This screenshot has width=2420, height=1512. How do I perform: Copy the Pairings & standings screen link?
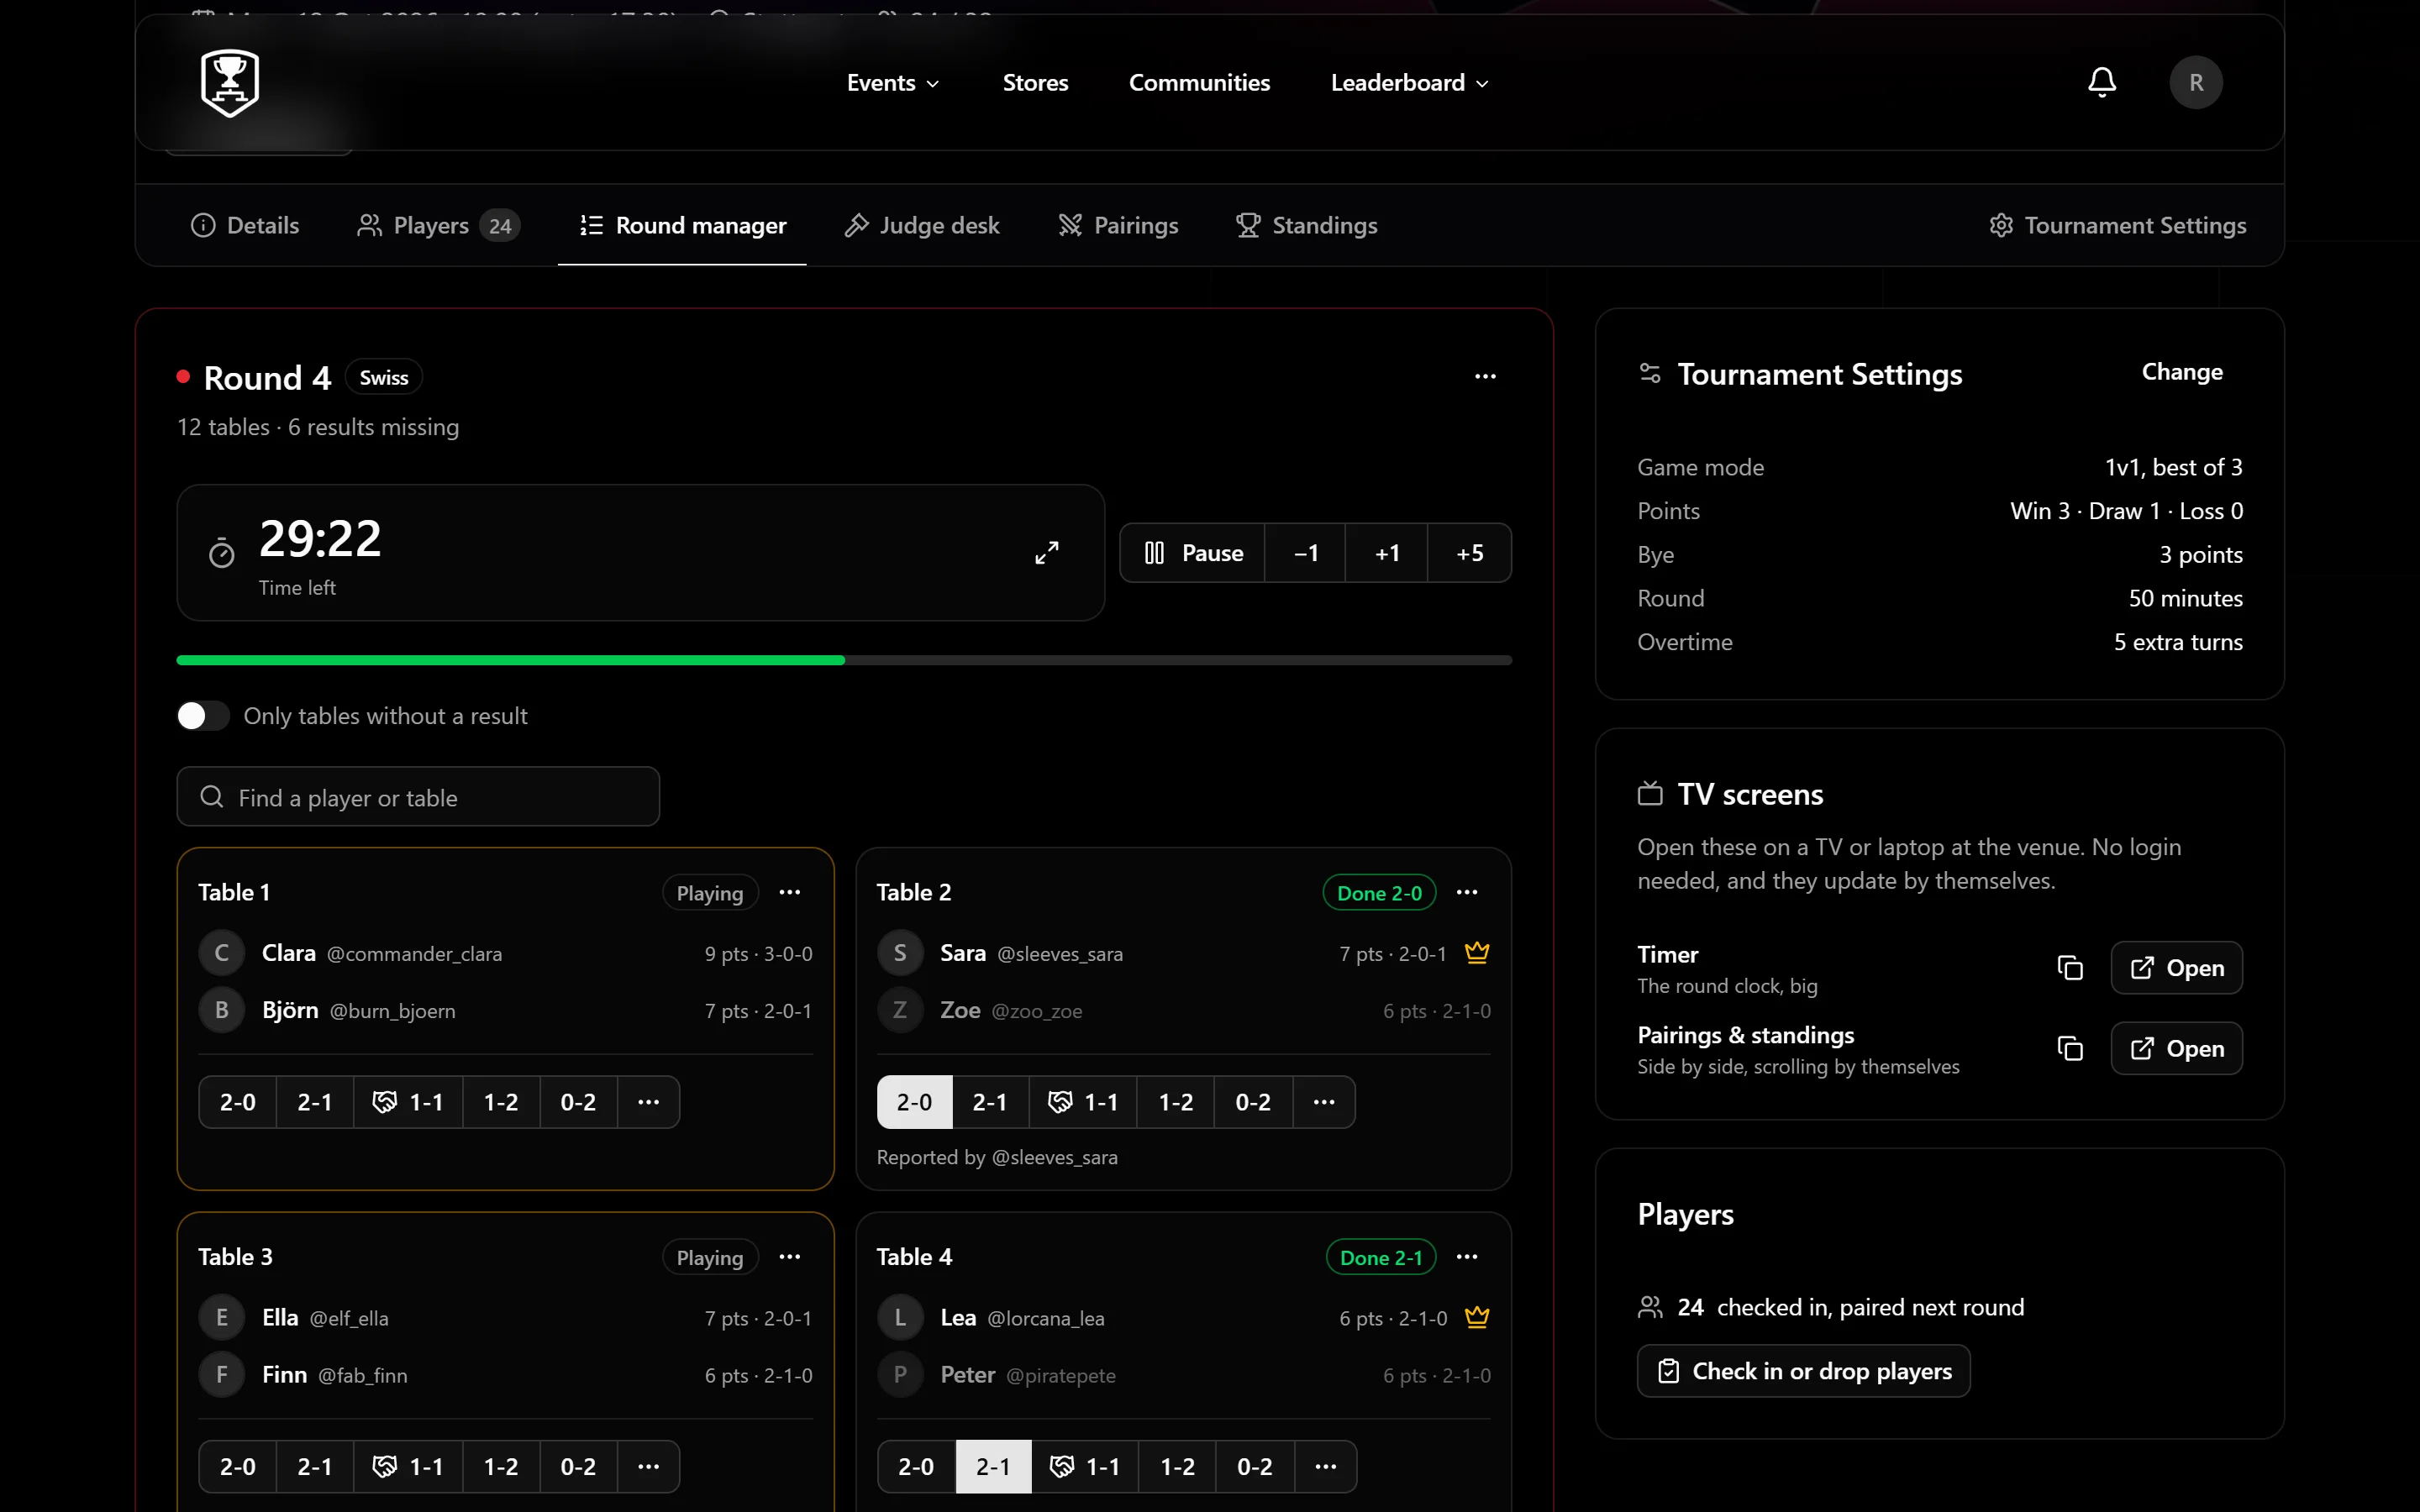(x=2069, y=1048)
